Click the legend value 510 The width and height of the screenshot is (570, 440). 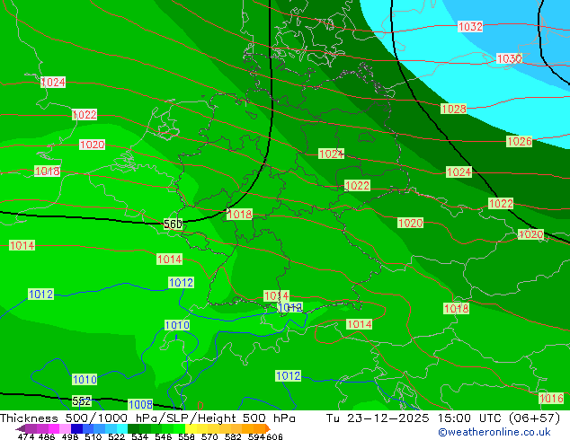coord(94,436)
